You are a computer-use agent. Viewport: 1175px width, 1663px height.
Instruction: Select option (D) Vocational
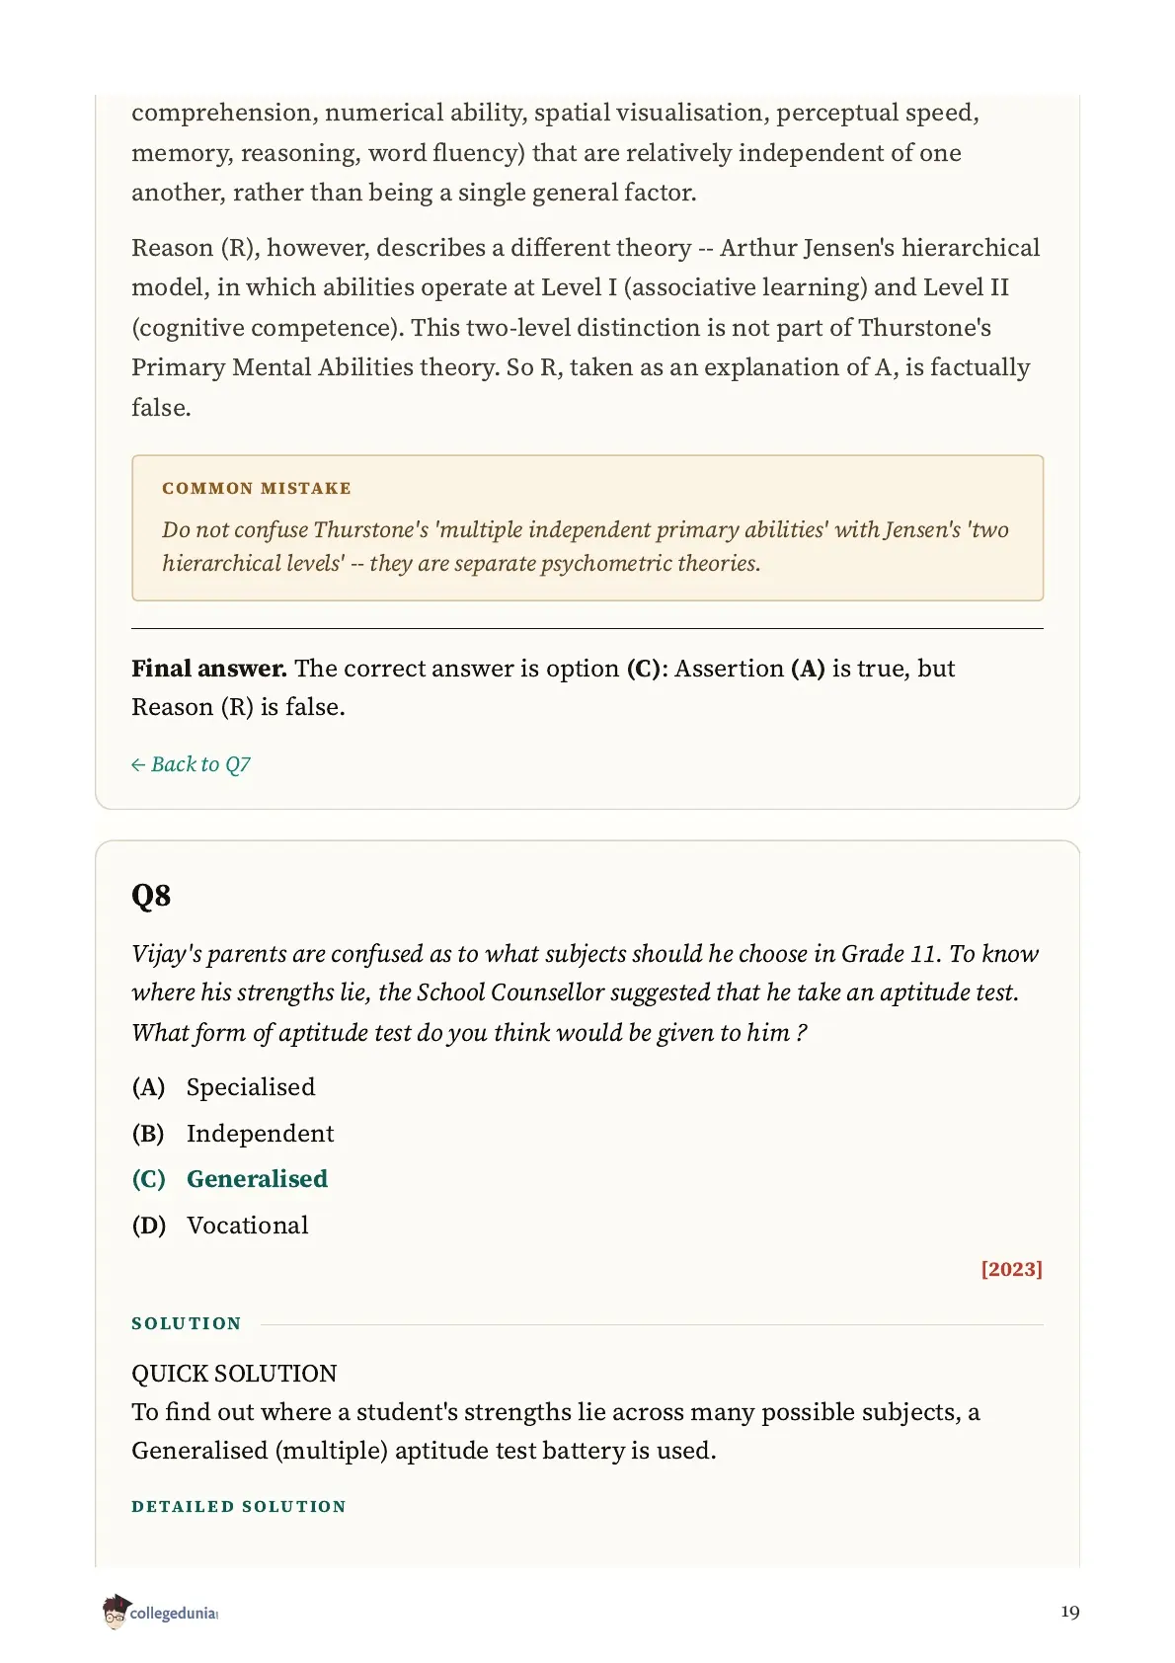click(x=220, y=1226)
